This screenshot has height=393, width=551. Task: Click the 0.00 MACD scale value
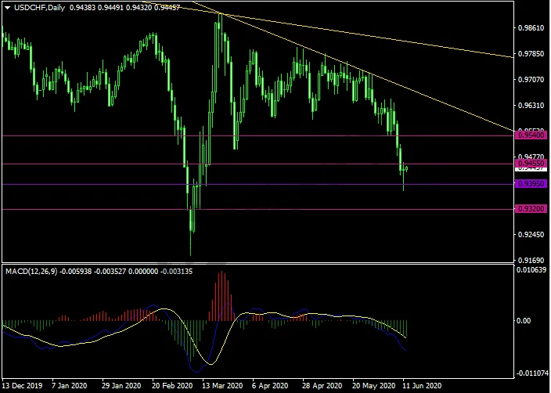524,321
